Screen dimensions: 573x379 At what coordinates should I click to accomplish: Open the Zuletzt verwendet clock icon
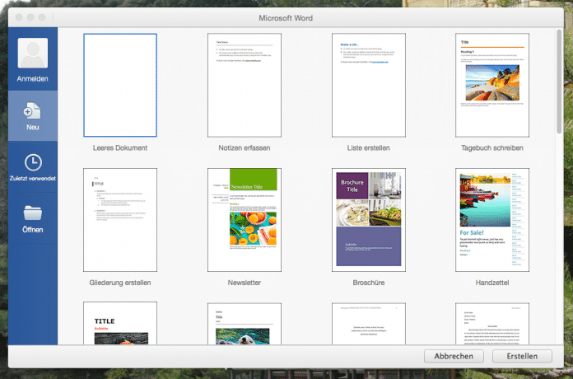(32, 162)
